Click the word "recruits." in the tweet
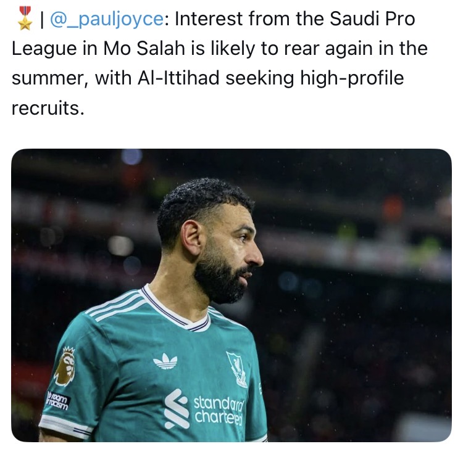Screen dimensions: 463x457 (47, 108)
